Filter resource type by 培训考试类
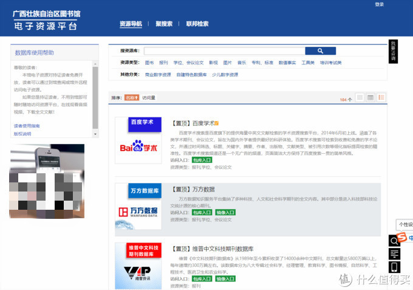The image size is (413, 290). point(331,63)
